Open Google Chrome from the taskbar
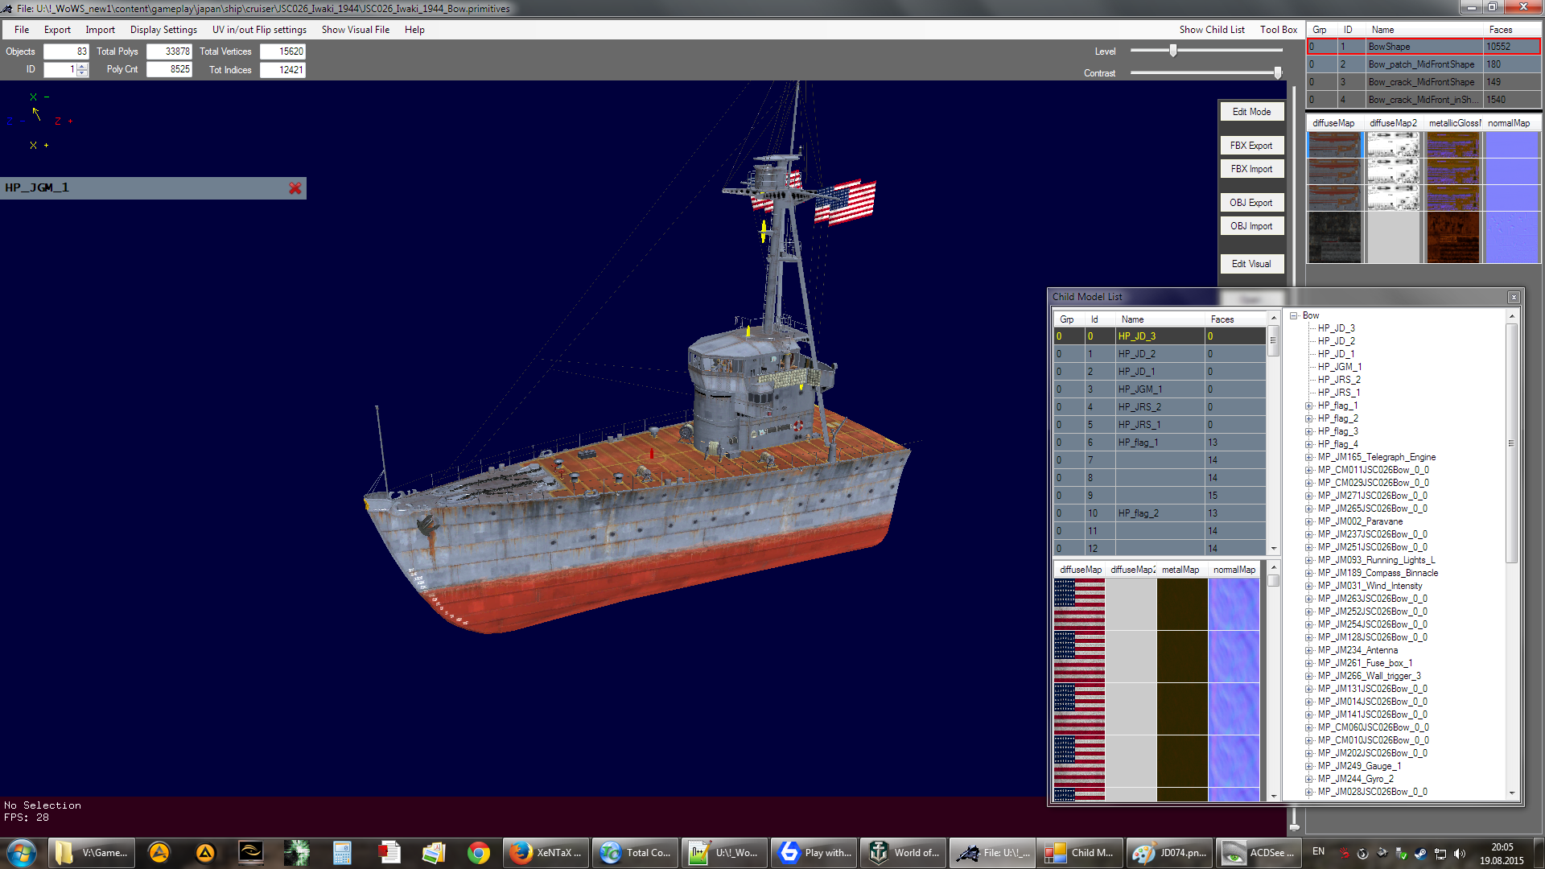Viewport: 1545px width, 869px height. 478,853
